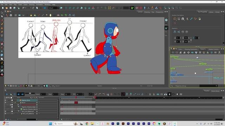Click the Delete Layer minus icon in Timeline

click(x=33, y=98)
